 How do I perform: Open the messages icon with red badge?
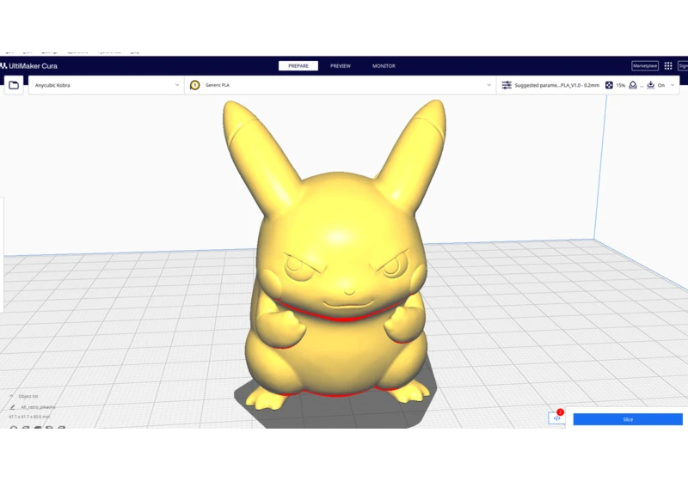tap(556, 417)
